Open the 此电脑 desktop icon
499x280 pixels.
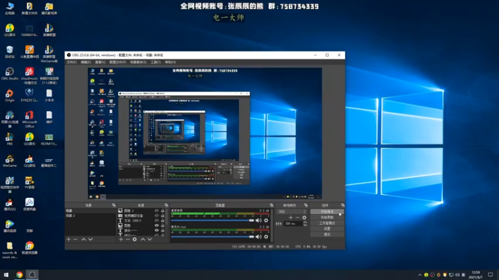9,8
